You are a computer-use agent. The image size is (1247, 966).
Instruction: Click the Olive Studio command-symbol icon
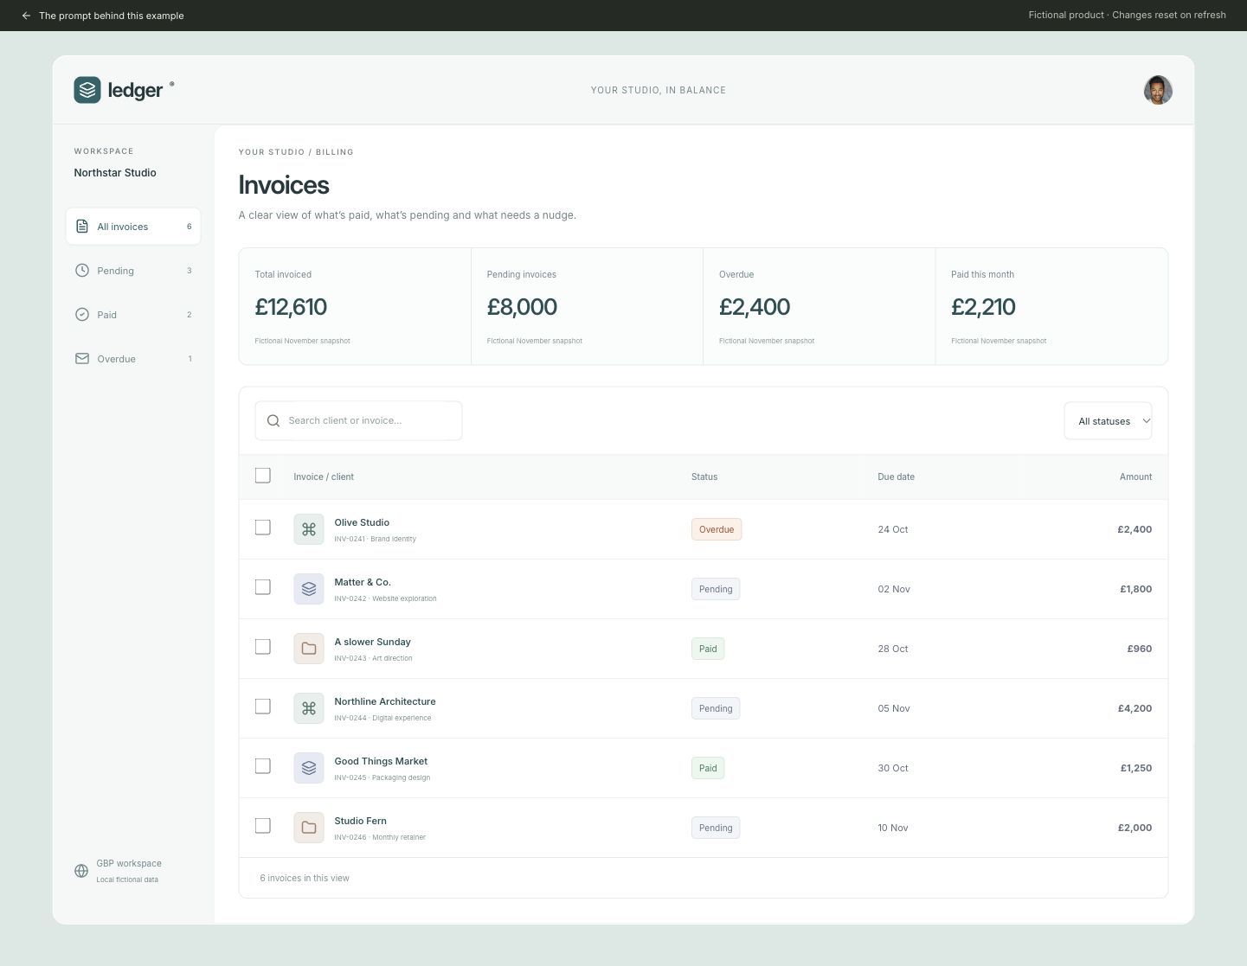309,529
